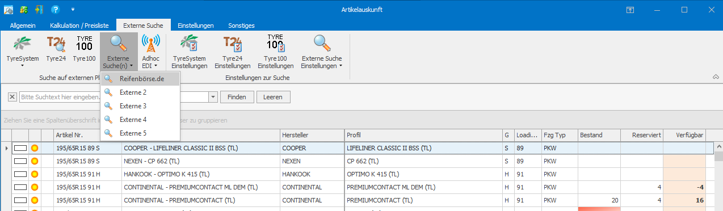Switch to the Allgemein tab
Viewport: 723px width, 211px height.
point(23,26)
